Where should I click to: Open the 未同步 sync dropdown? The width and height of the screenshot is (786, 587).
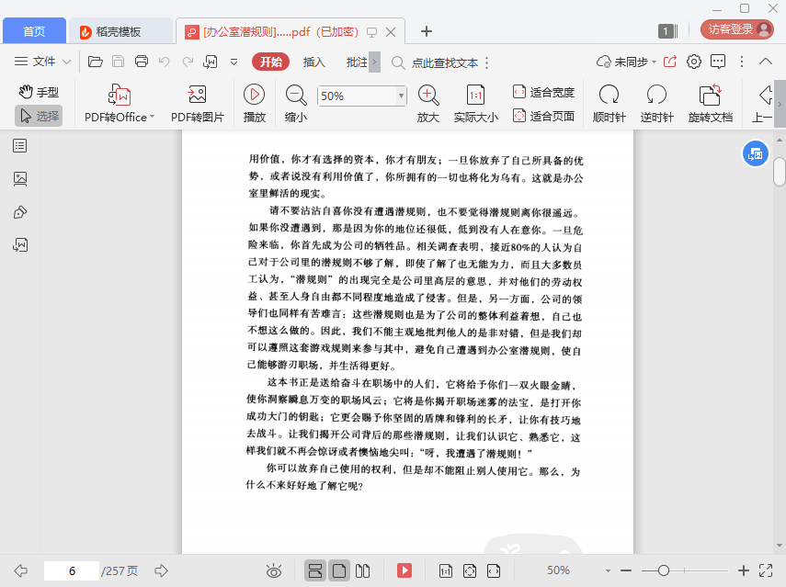click(626, 62)
